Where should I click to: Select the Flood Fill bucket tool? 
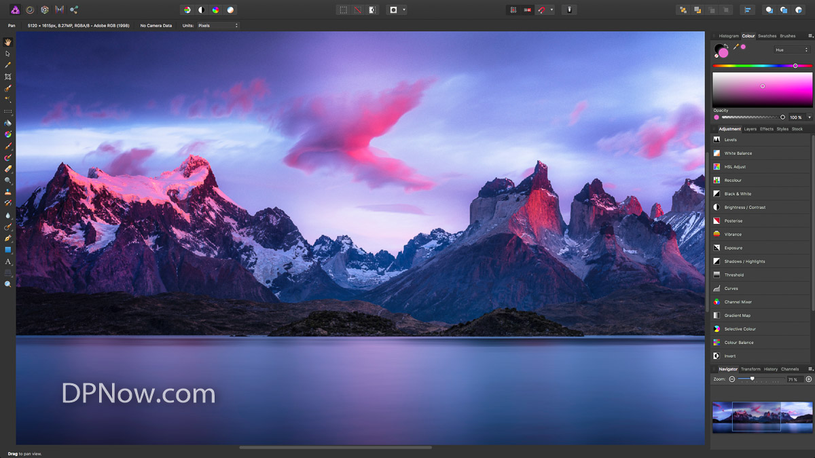8,123
